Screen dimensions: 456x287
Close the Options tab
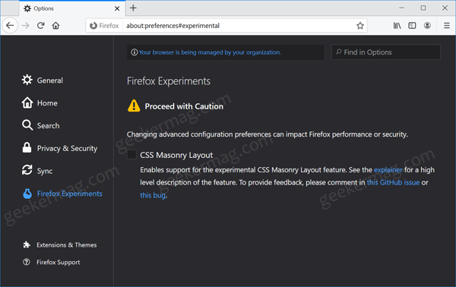pos(117,8)
